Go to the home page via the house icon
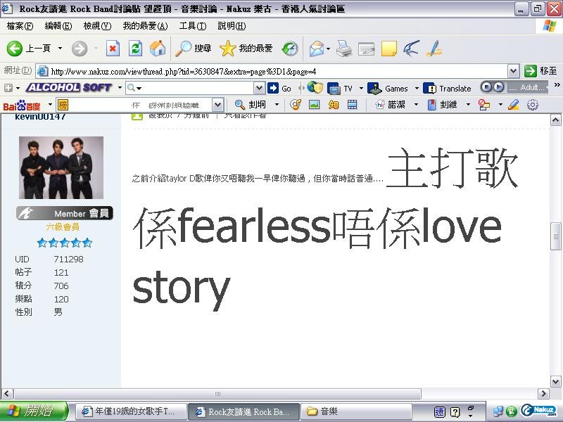563x422 pixels. 158,49
